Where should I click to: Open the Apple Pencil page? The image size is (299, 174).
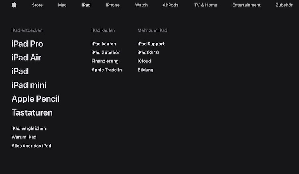tap(36, 99)
